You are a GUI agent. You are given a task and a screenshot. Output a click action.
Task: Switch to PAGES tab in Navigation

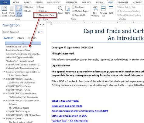pos(21,38)
